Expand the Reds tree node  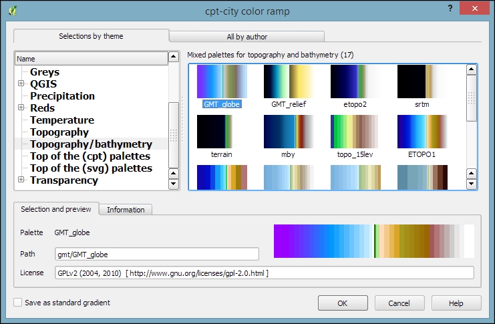(x=21, y=108)
